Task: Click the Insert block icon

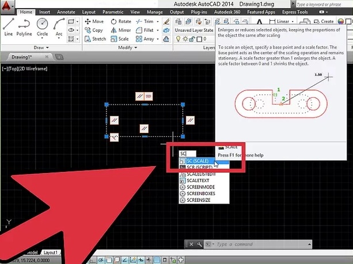Action: (305, 21)
